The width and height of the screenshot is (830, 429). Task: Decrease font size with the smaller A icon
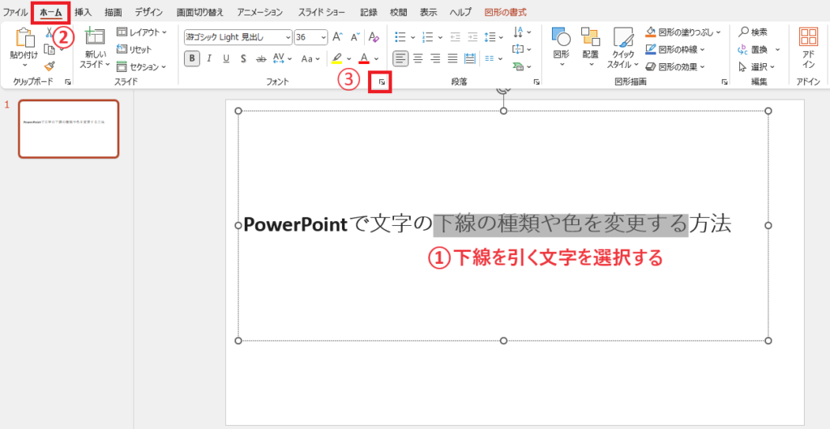tap(355, 37)
